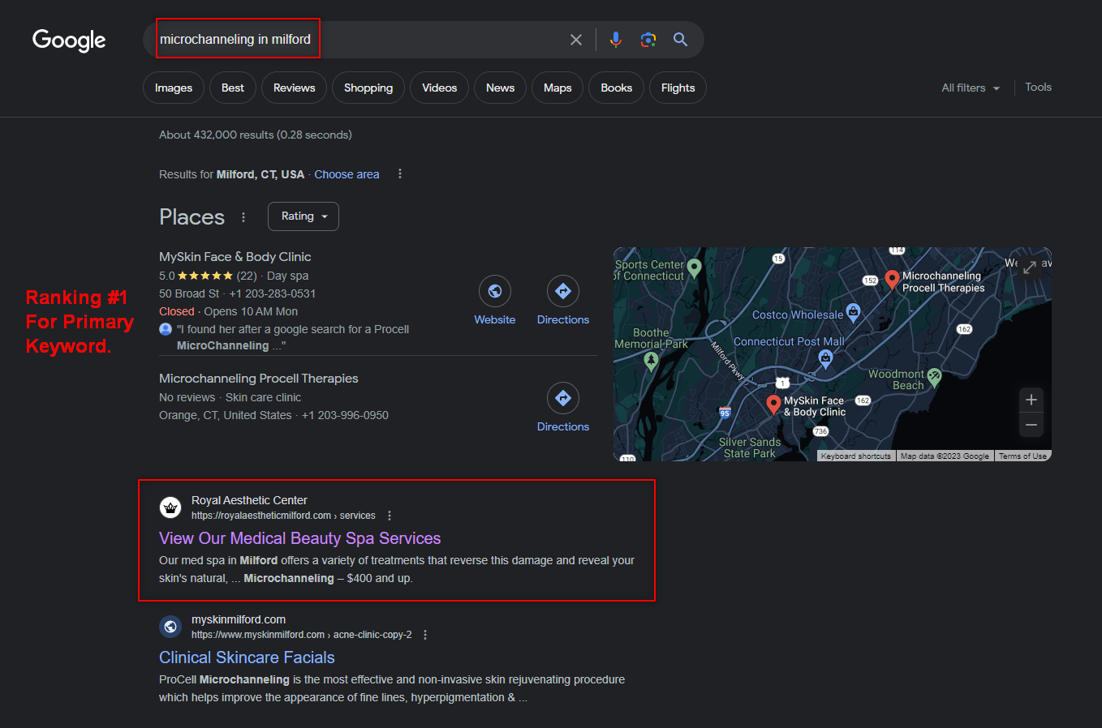This screenshot has width=1102, height=728.
Task: Submit search with magnifying glass icon
Action: 680,40
